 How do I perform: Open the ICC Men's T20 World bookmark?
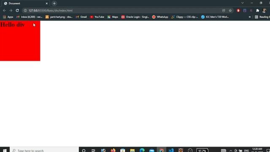tap(215, 17)
